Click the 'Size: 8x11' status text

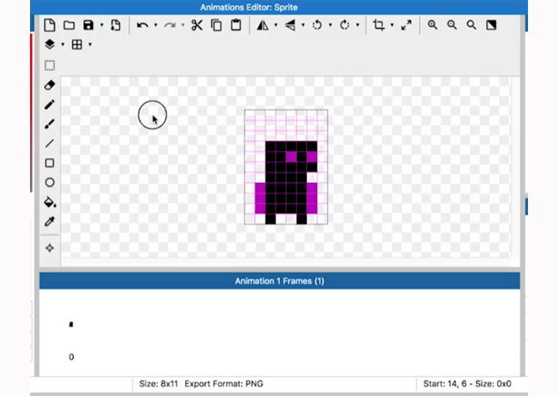click(x=159, y=384)
